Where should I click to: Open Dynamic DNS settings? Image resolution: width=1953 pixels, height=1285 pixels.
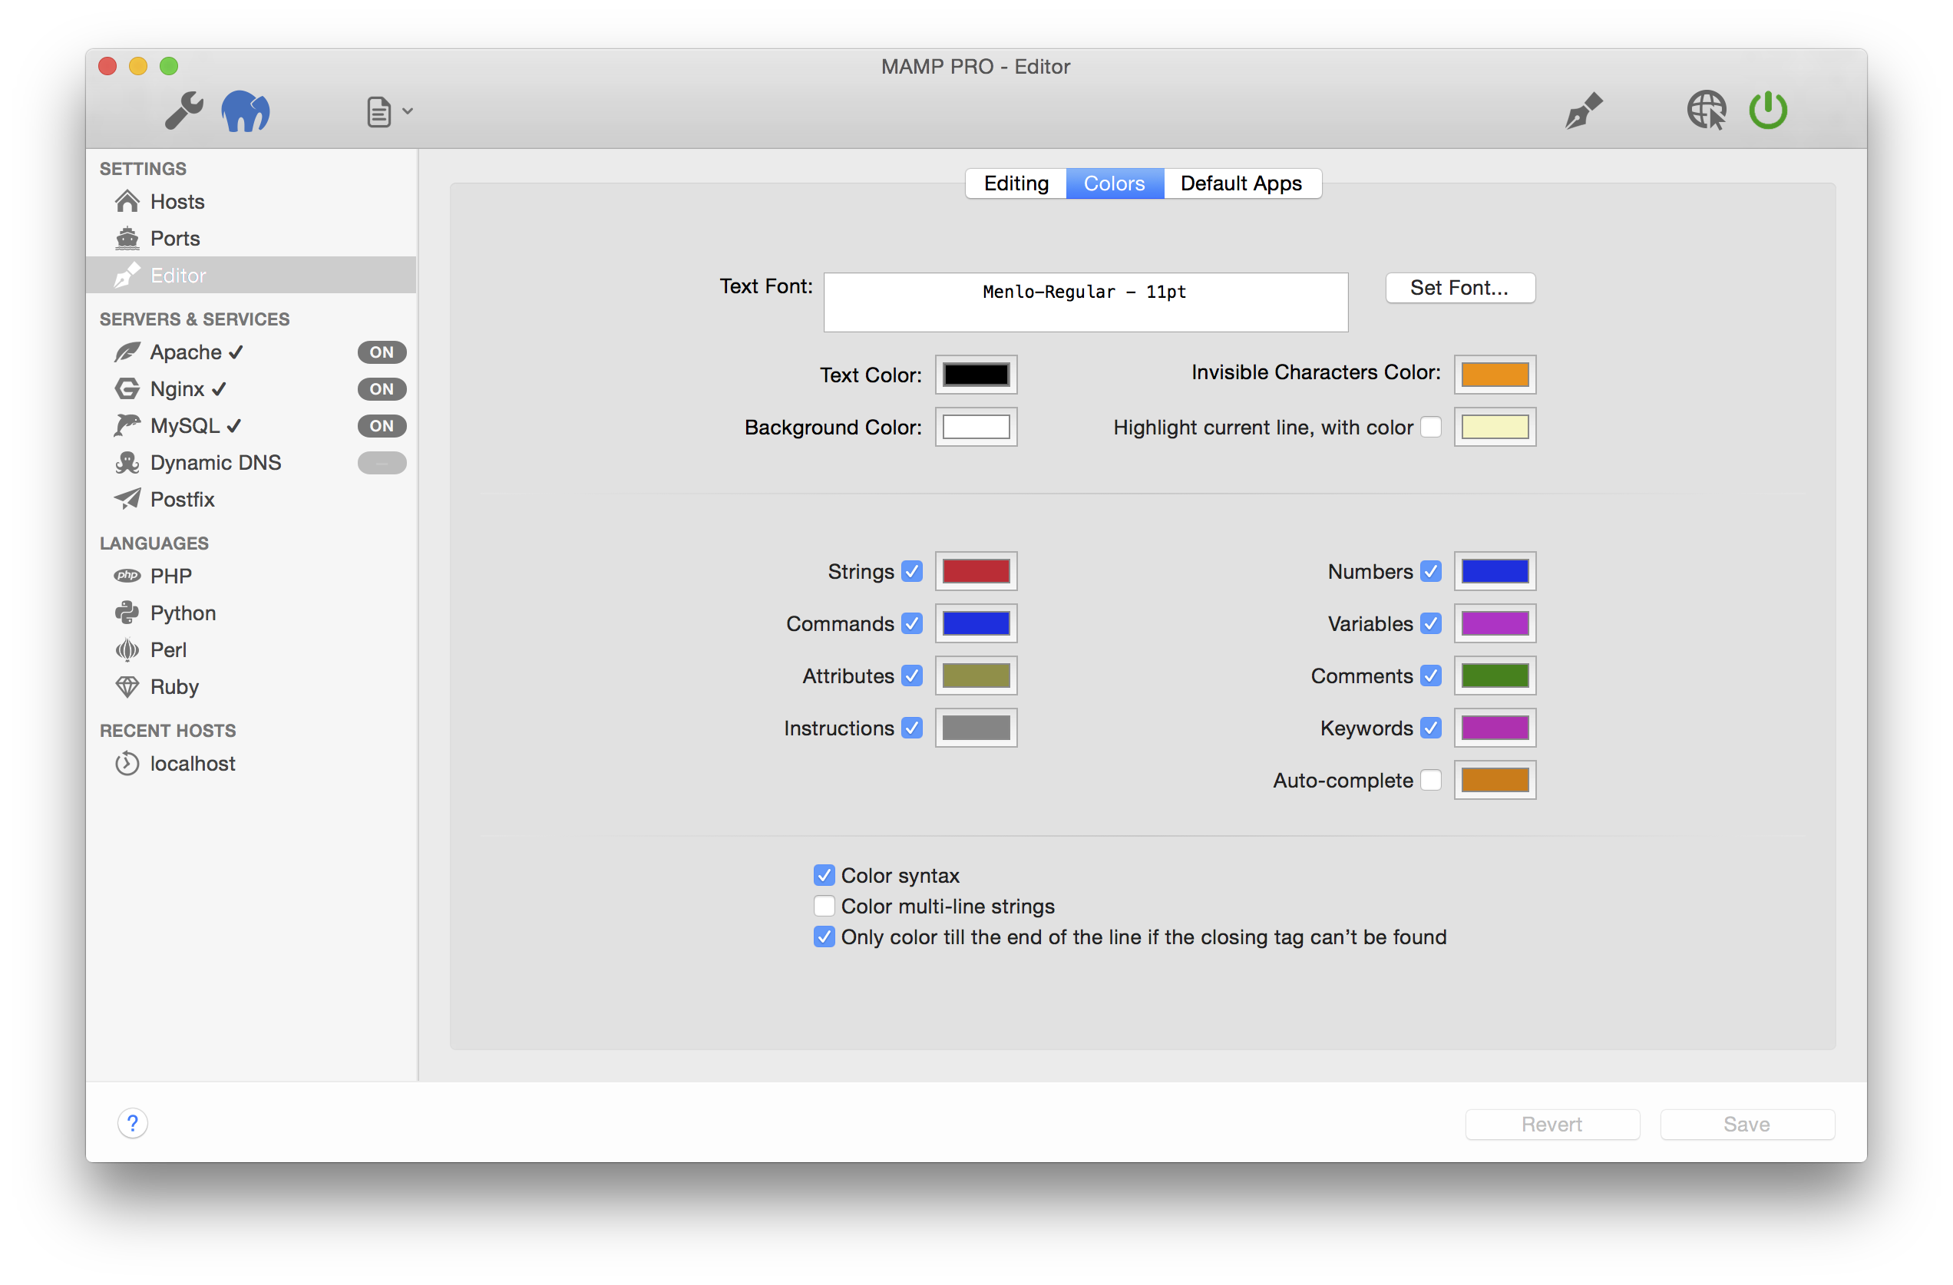[x=198, y=463]
